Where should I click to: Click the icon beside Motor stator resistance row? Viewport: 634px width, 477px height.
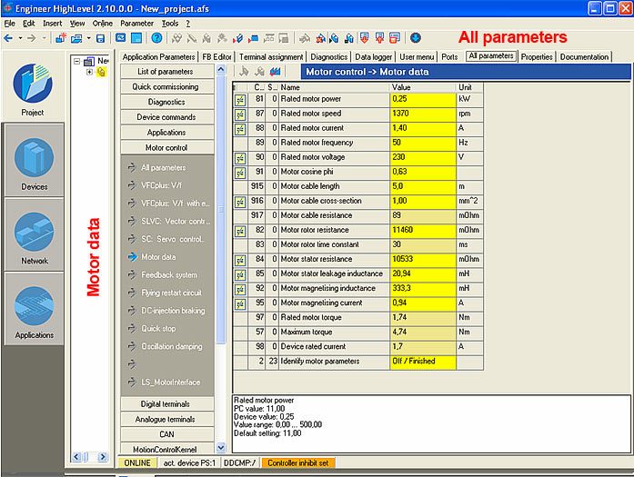pos(240,259)
